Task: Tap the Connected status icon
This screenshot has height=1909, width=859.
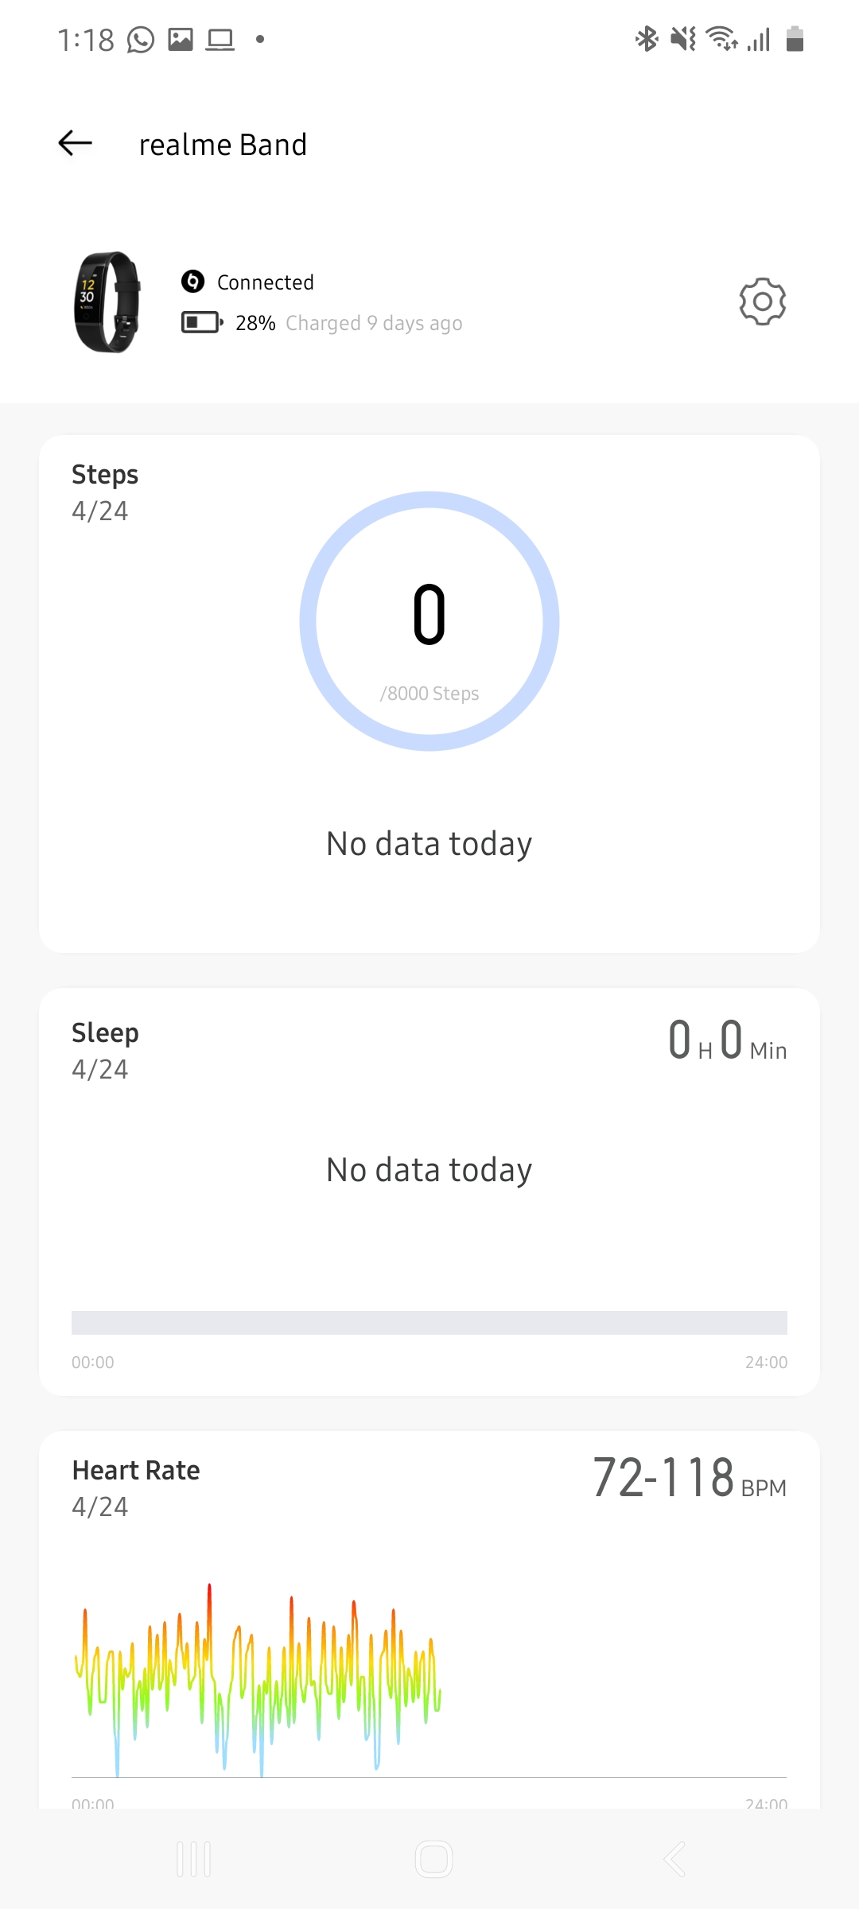Action: coord(192,282)
